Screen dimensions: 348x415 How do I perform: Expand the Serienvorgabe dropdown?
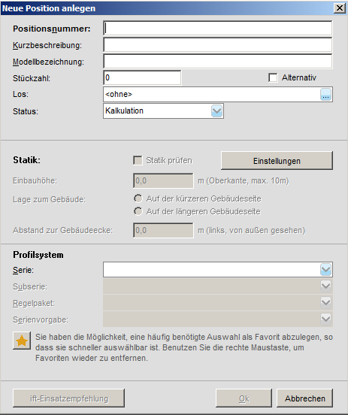coord(325,320)
